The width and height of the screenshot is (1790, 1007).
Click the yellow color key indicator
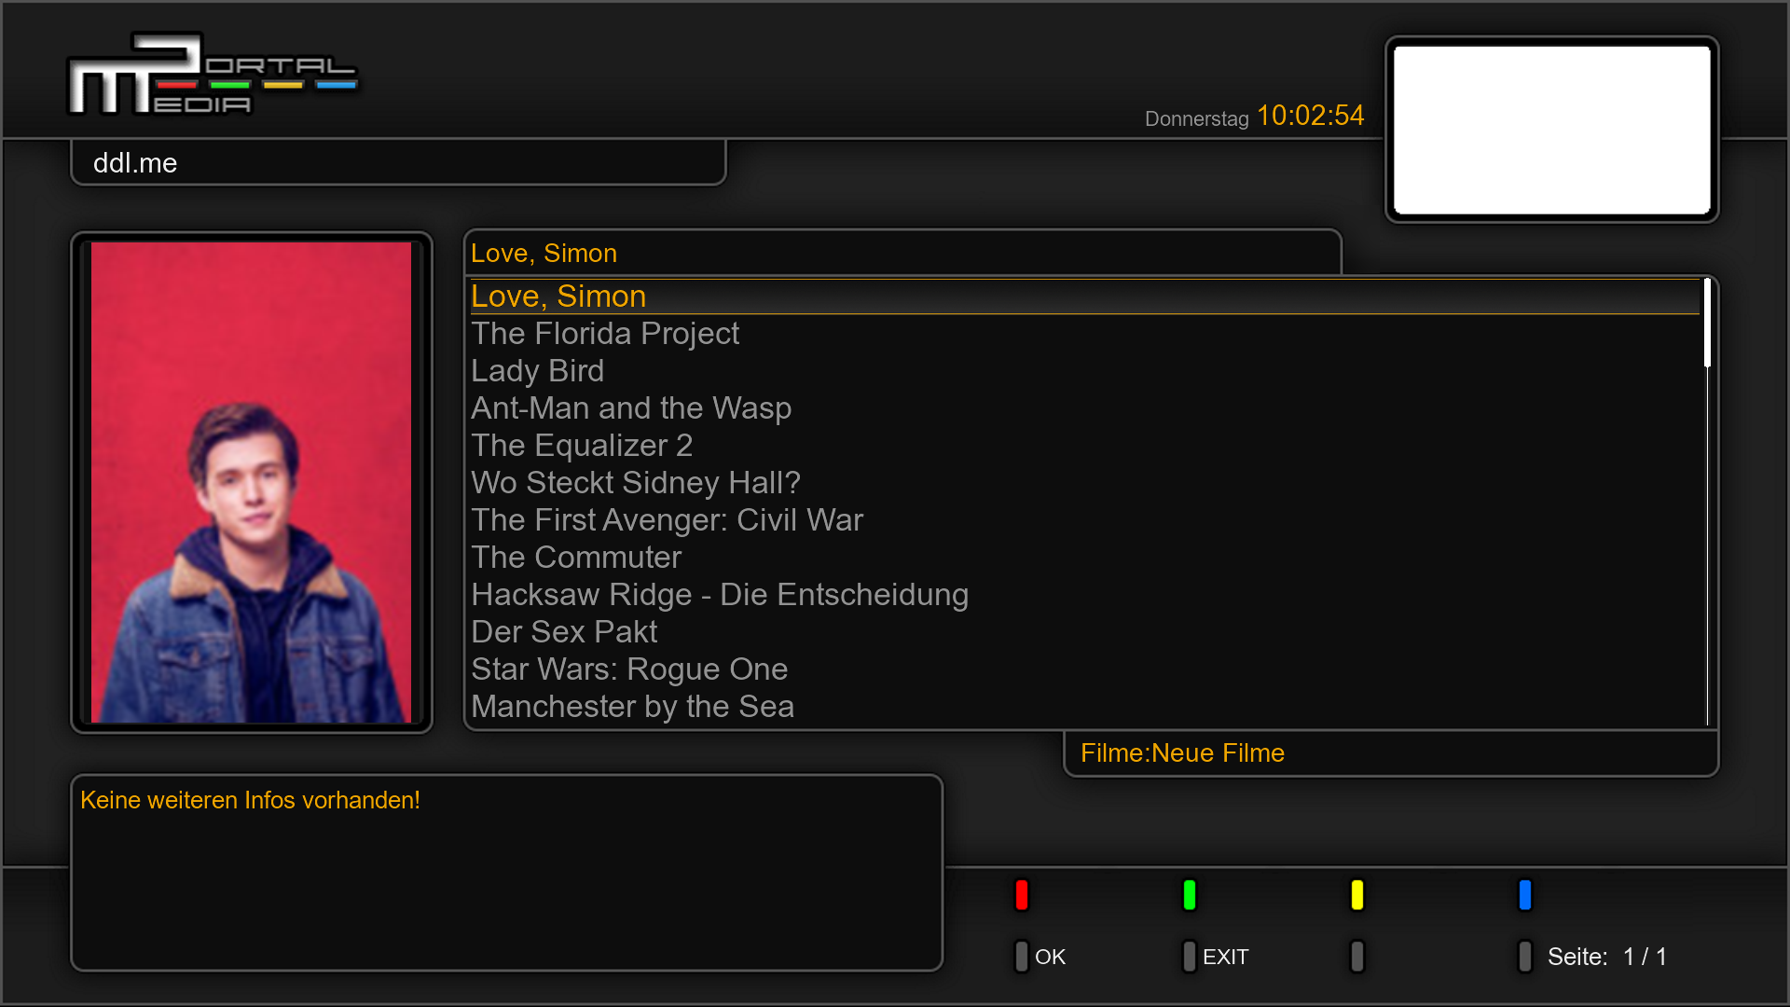coord(1357,895)
